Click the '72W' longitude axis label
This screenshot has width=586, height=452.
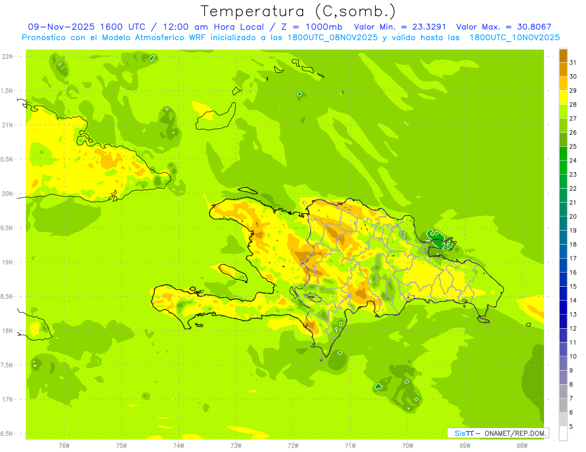[x=293, y=445]
